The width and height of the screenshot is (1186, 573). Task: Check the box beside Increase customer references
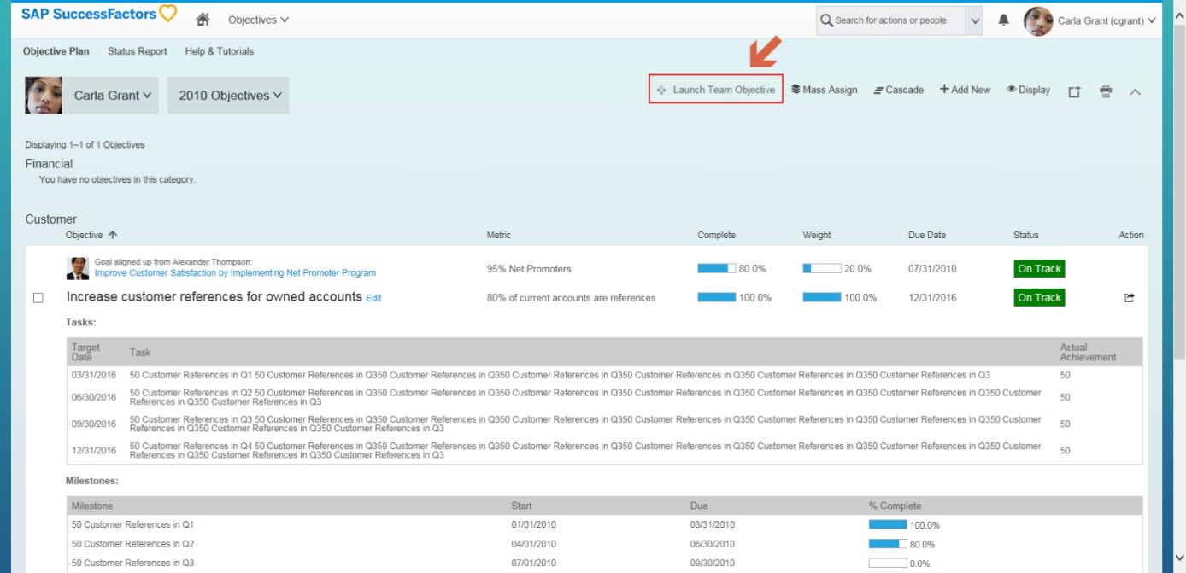pos(38,298)
